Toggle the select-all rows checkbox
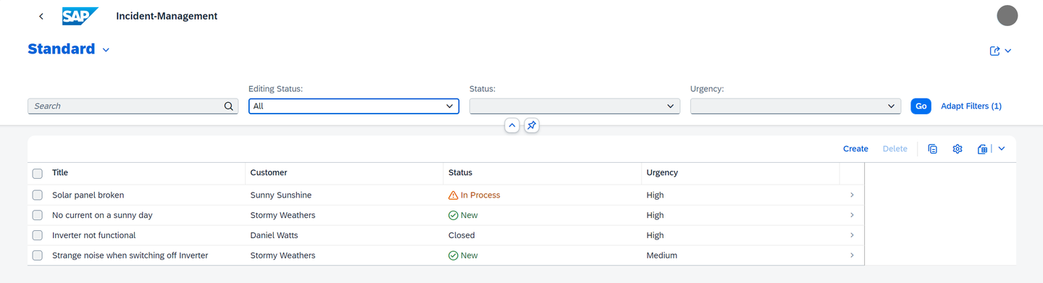 pyautogui.click(x=38, y=173)
